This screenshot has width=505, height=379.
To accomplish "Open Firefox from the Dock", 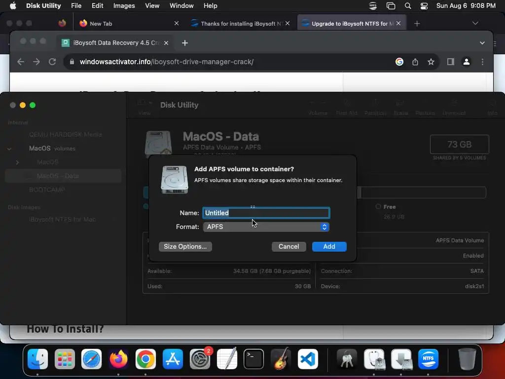I will point(118,359).
